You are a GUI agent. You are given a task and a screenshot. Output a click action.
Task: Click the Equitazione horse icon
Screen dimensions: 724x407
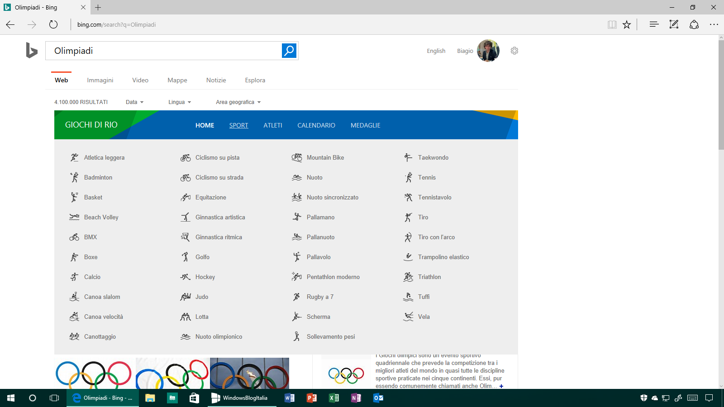point(186,197)
